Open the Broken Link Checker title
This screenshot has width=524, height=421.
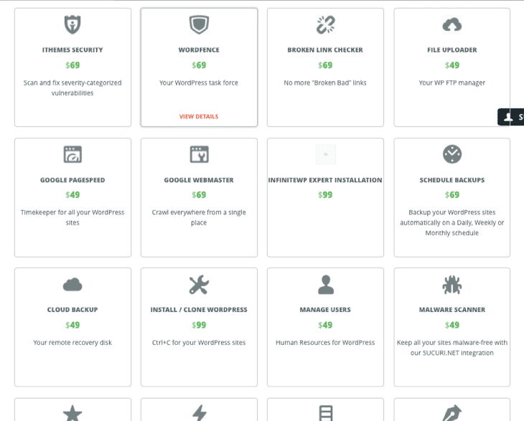point(325,49)
